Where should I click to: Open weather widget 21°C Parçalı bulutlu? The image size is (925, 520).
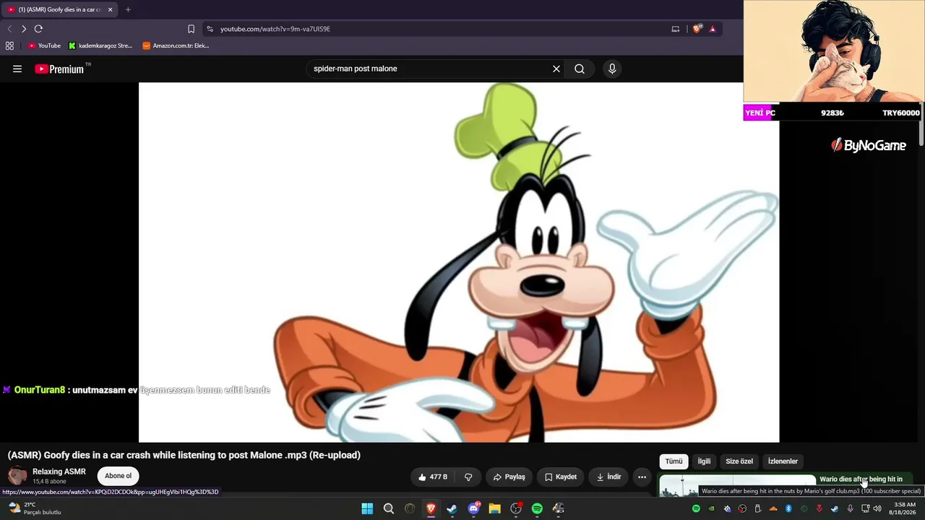35,508
